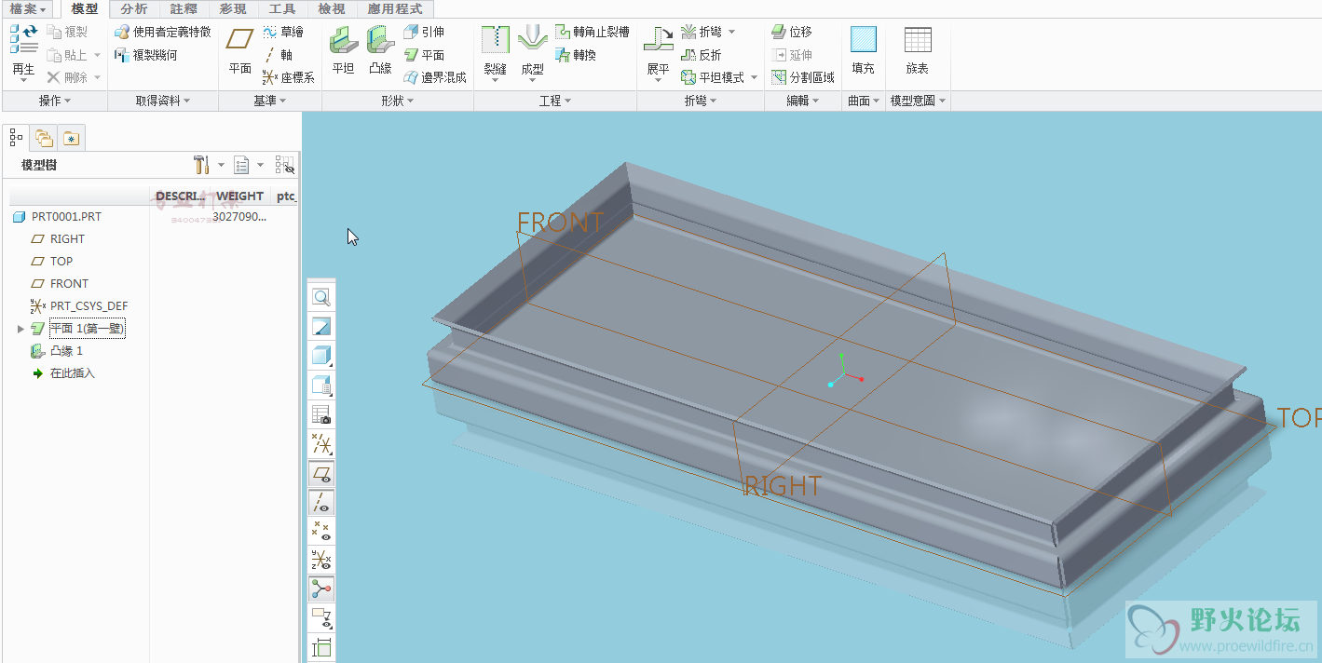
Task: Select Copy Geometry (複製幾何) tool
Action: click(145, 55)
